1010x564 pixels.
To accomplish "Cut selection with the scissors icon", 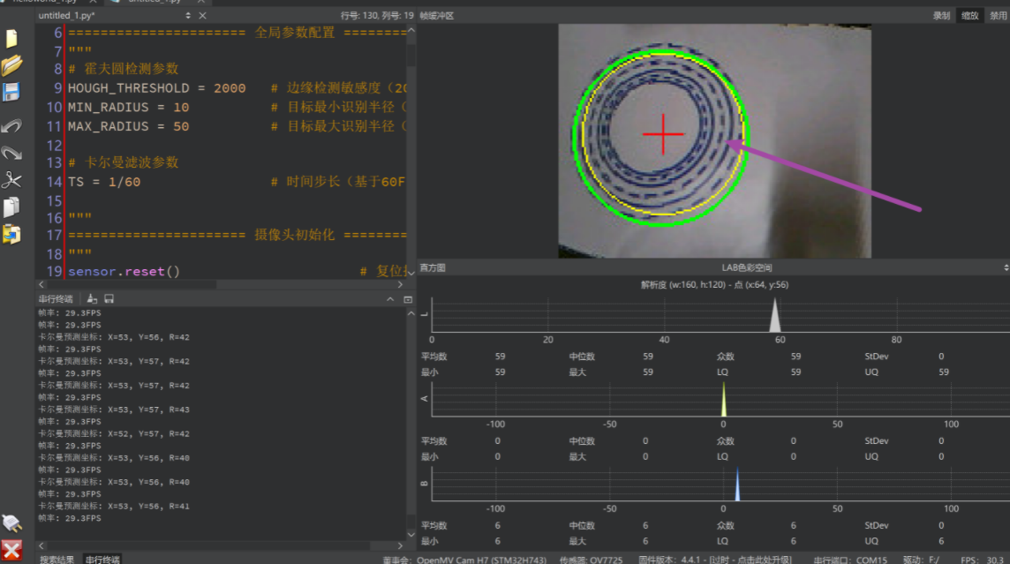I will coord(11,180).
